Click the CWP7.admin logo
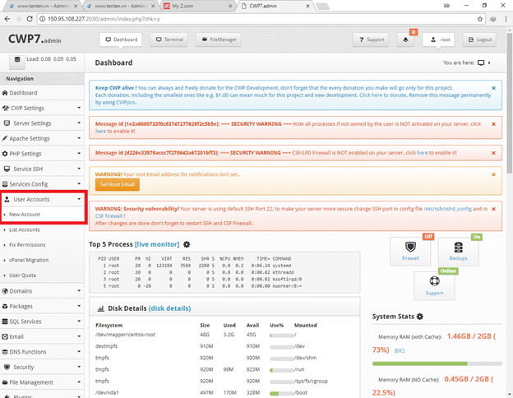Screen dimensions: 513x398 [35, 39]
